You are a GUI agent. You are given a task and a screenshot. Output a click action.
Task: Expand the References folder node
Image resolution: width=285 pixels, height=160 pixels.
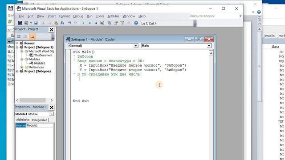tap(22, 67)
